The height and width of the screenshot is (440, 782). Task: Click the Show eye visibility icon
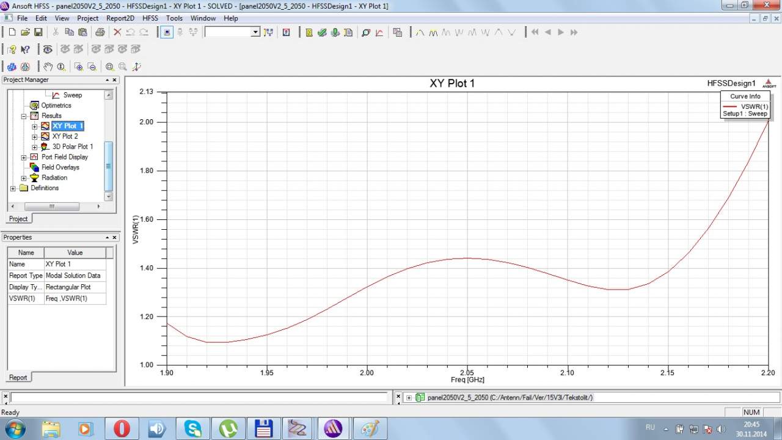(48, 50)
